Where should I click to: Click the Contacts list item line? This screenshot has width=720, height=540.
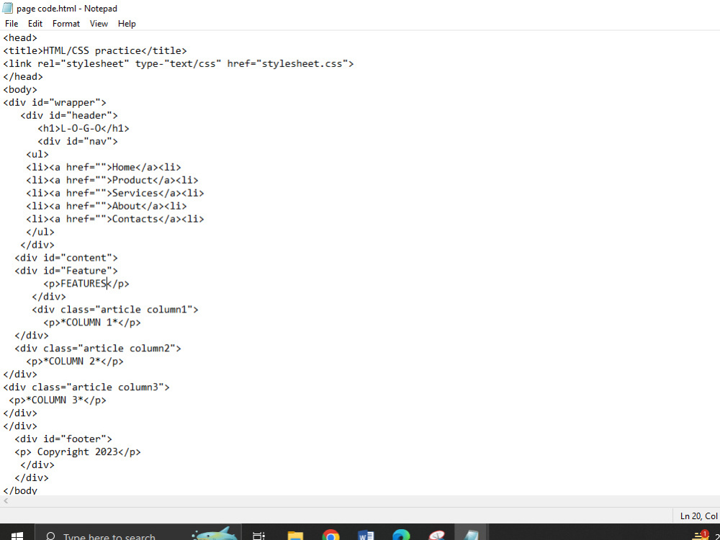click(x=115, y=219)
